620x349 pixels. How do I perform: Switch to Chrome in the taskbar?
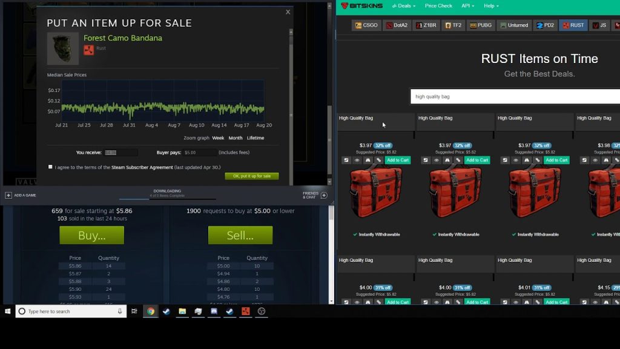tap(151, 311)
